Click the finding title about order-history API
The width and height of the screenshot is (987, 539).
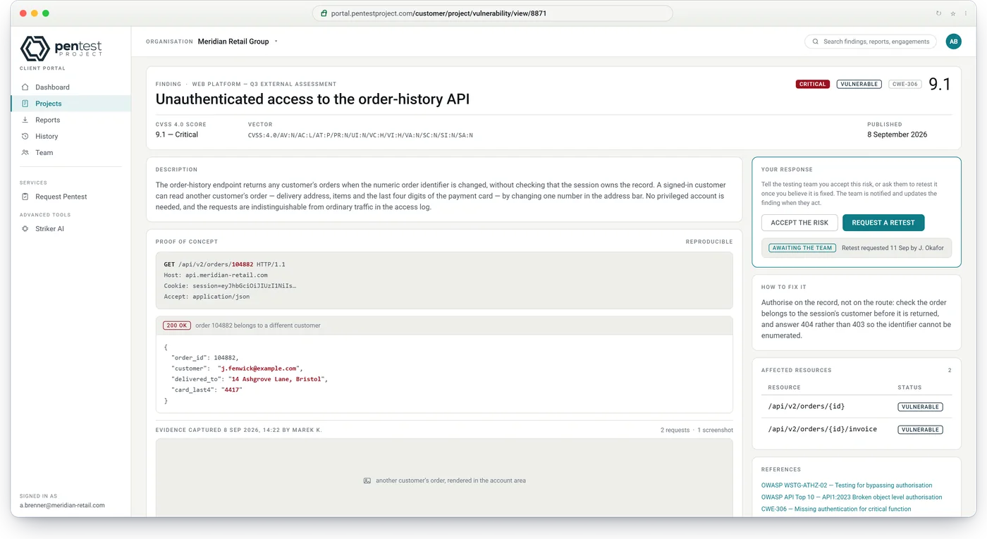(312, 99)
